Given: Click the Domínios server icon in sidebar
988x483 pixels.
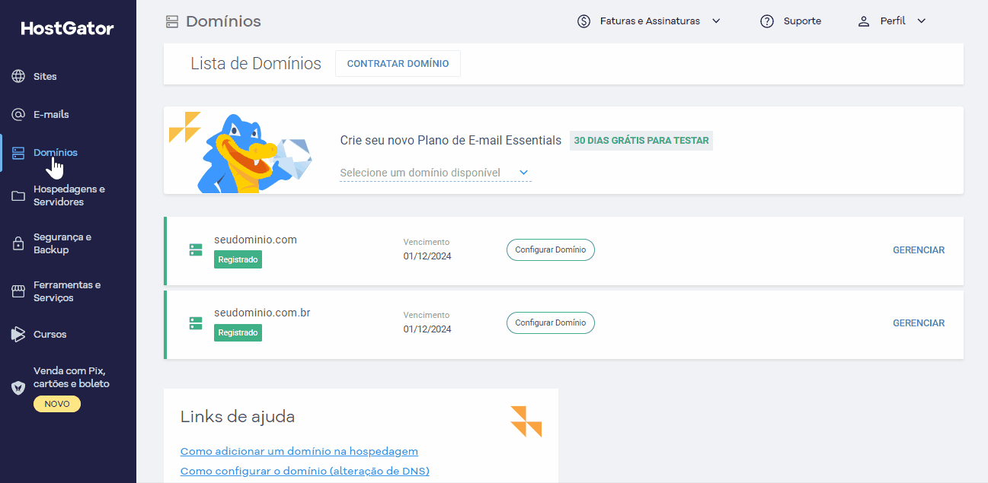Looking at the screenshot, I should coord(18,153).
